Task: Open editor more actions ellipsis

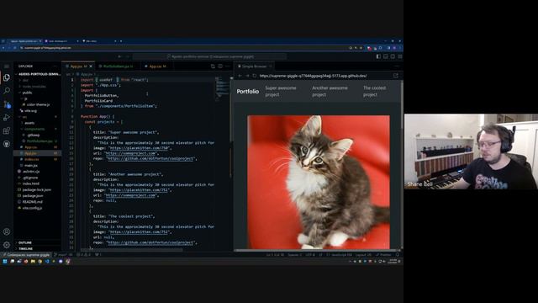Action: pos(227,66)
